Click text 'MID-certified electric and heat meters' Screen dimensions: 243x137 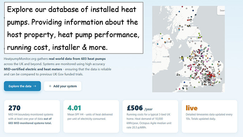tap(33, 69)
